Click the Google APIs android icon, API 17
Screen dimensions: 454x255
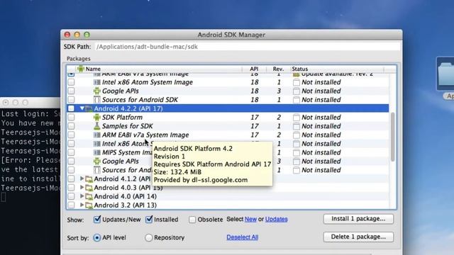coord(97,161)
